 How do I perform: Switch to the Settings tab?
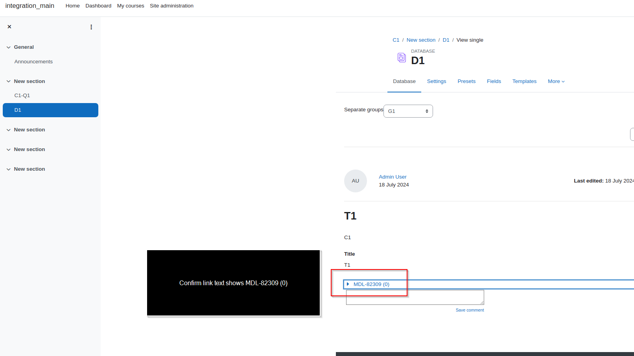pyautogui.click(x=437, y=81)
